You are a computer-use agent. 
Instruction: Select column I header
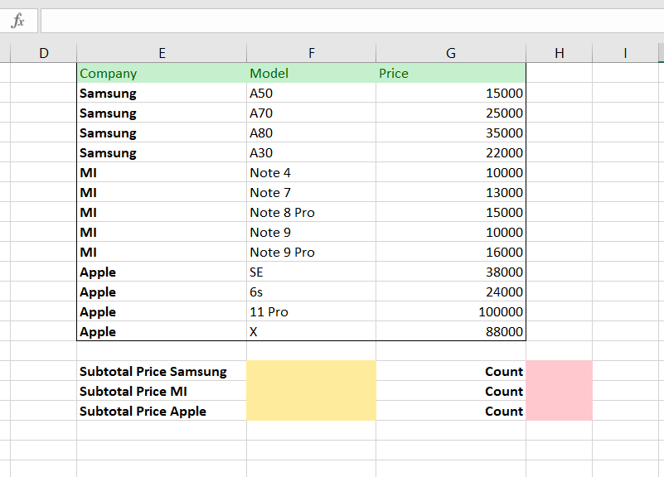625,53
